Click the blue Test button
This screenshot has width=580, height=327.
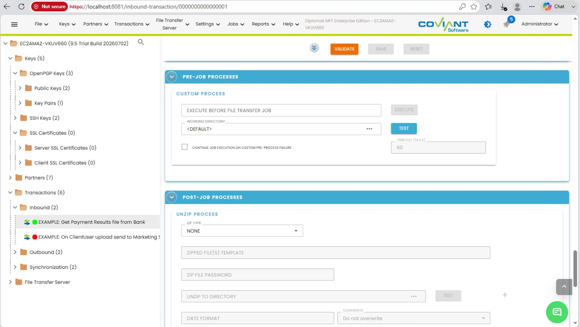click(x=404, y=128)
